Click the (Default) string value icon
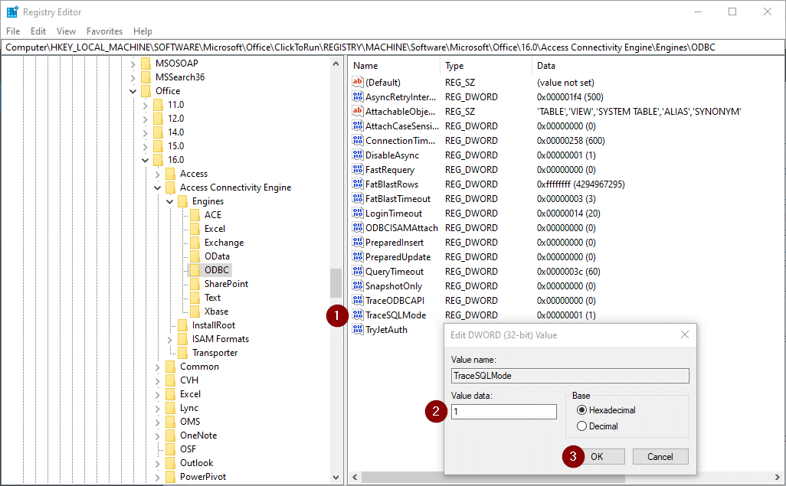This screenshot has width=786, height=486. coord(358,82)
